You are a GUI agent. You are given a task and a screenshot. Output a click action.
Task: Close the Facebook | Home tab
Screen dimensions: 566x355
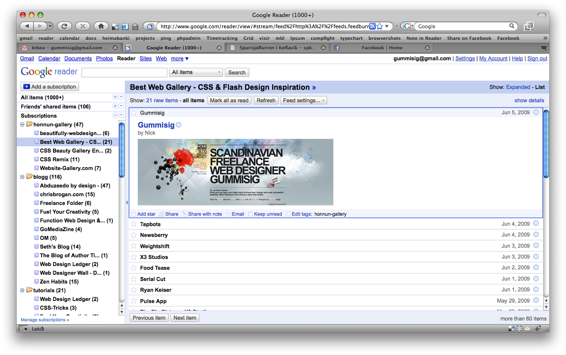tap(427, 48)
